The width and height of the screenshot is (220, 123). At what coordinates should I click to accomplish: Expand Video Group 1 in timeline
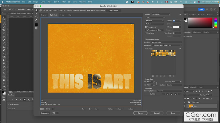click(x=8, y=104)
